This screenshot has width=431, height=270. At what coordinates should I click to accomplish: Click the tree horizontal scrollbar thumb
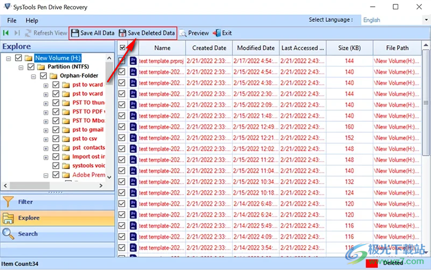[30, 186]
